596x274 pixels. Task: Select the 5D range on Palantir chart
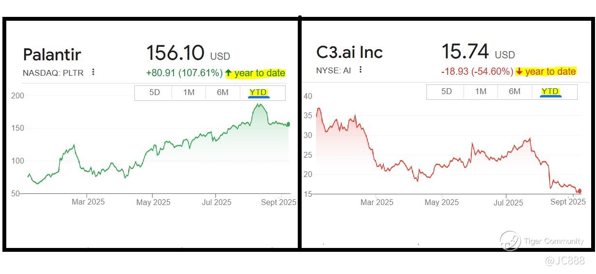pos(154,92)
